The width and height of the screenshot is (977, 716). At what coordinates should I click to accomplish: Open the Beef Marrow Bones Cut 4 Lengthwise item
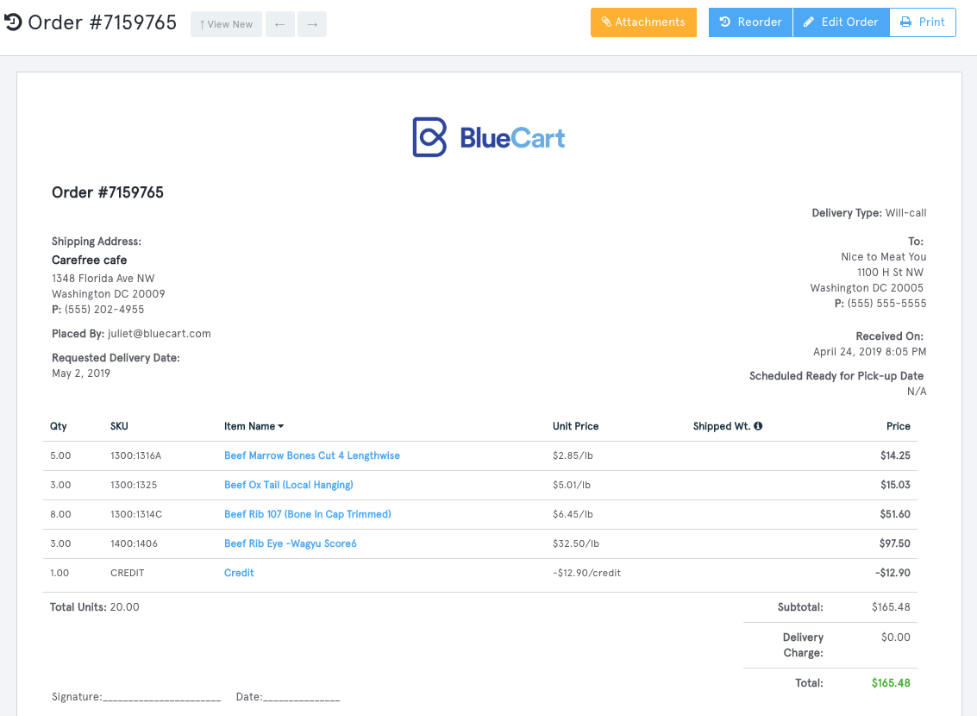312,455
